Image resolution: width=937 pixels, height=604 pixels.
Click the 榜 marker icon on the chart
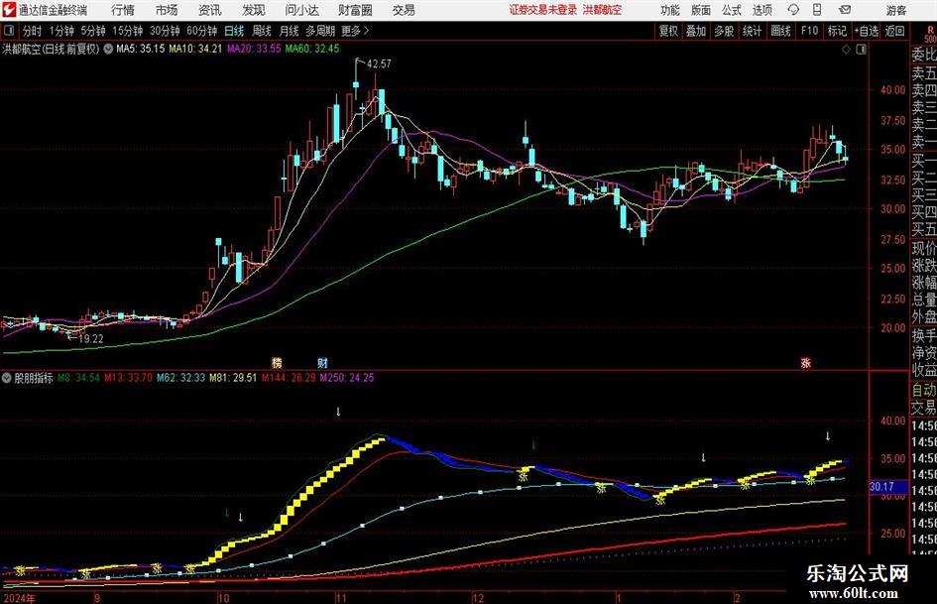[277, 362]
